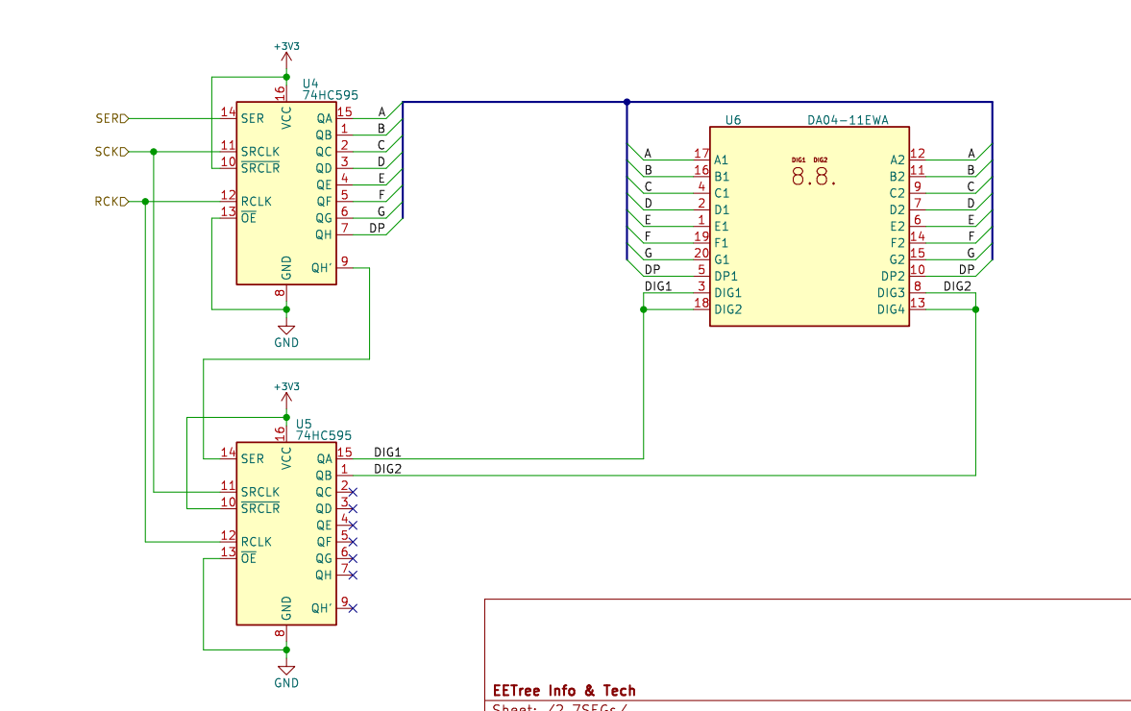Select the no-connect marker on U5 QD pin
Screen dimensions: 1131x711
coord(353,509)
